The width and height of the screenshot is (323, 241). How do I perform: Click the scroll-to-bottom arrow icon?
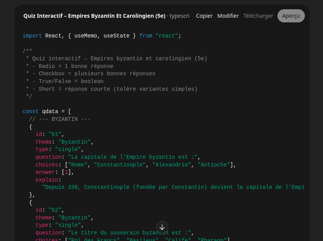(162, 227)
